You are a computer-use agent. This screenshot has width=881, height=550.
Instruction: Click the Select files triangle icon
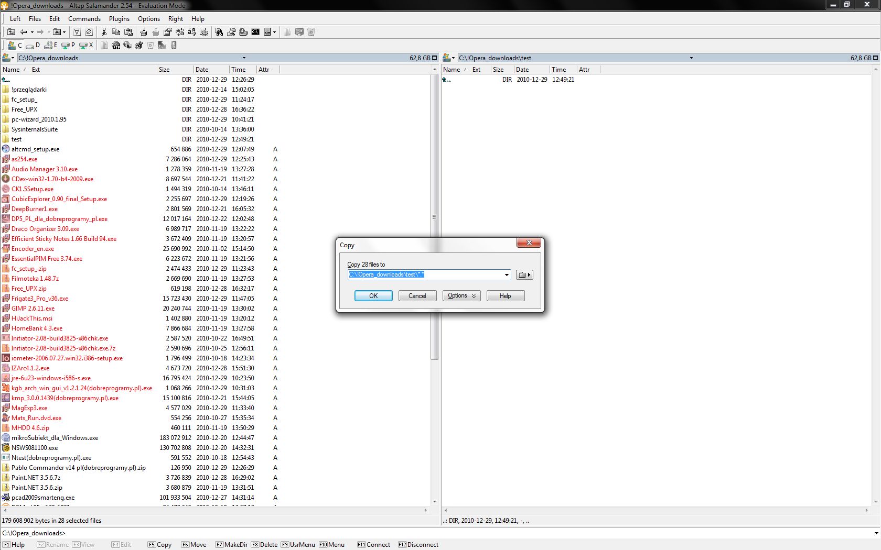pos(77,32)
